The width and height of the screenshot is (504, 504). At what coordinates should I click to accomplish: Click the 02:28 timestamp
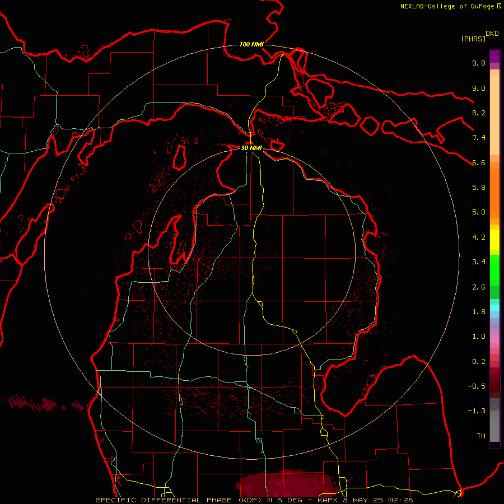coord(400,500)
